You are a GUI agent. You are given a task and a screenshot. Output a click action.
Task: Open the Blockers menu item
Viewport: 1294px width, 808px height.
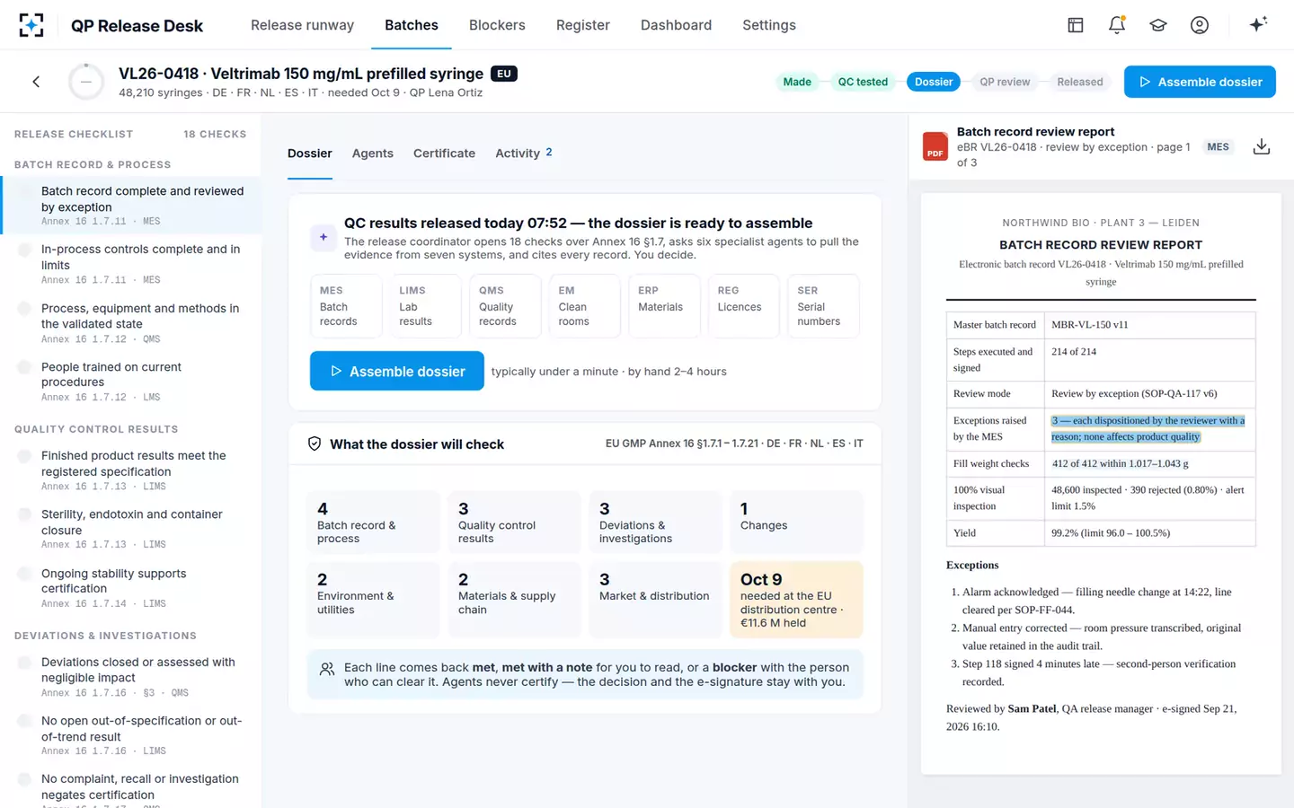pyautogui.click(x=497, y=25)
